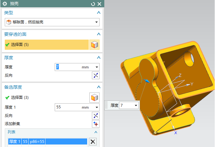Close the shell dialog
215x147 pixels.
click(99, 4)
